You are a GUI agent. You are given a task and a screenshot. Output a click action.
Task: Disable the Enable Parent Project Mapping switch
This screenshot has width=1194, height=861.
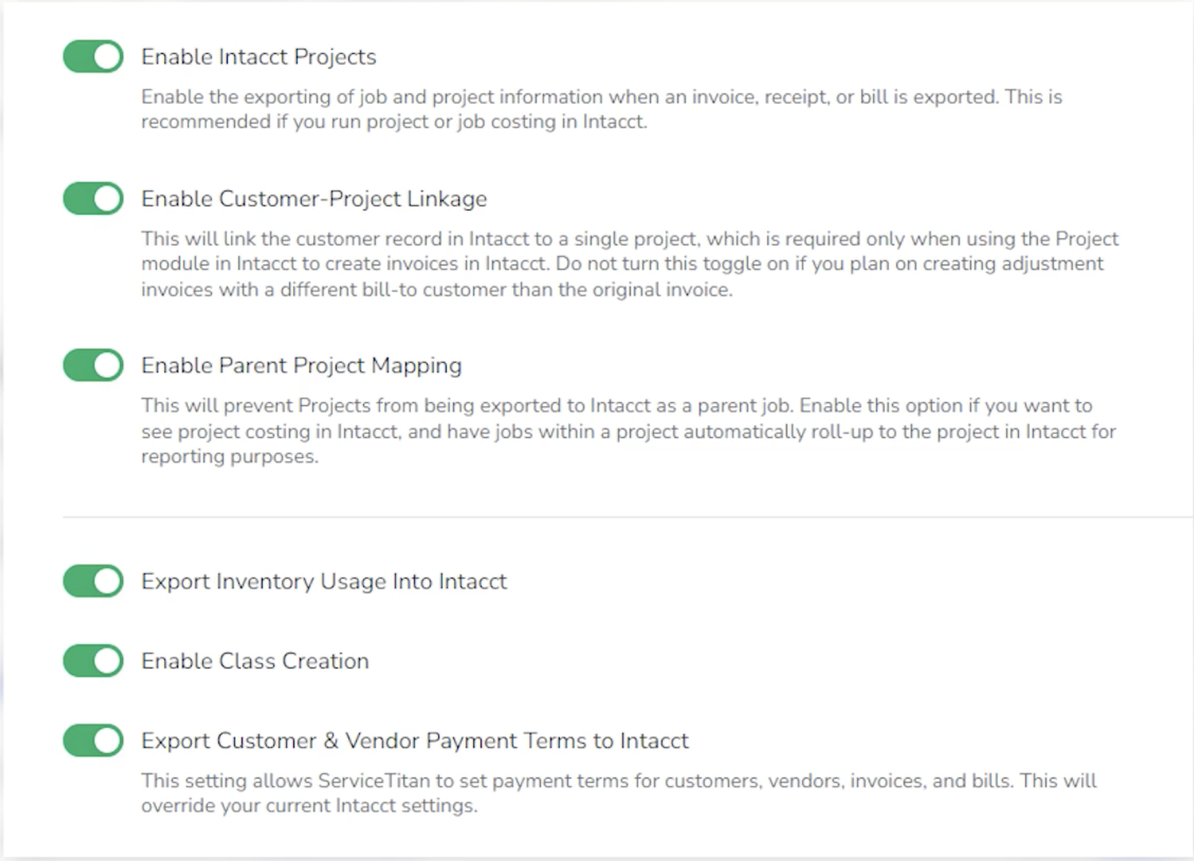click(x=93, y=365)
